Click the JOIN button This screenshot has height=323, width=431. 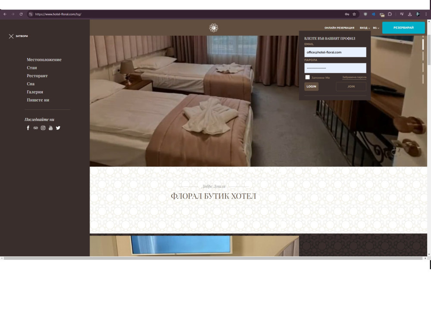tap(351, 87)
